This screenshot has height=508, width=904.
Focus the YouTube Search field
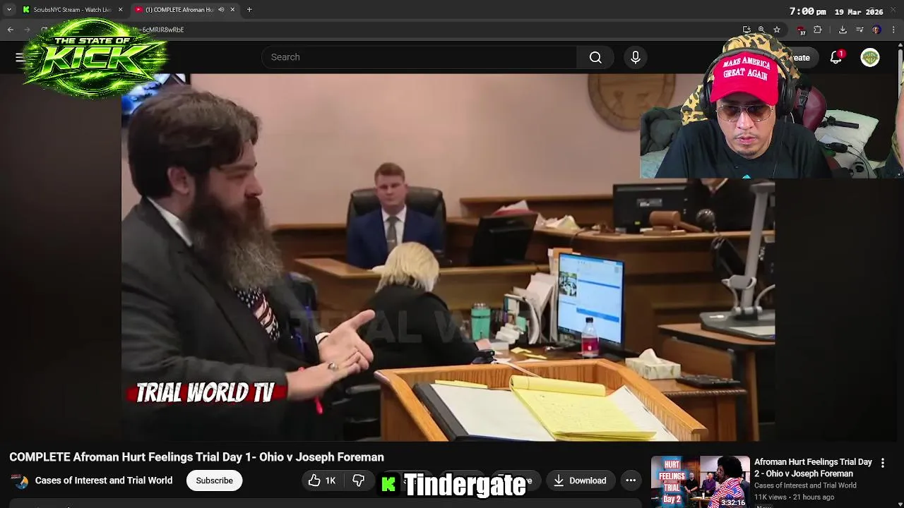(419, 57)
